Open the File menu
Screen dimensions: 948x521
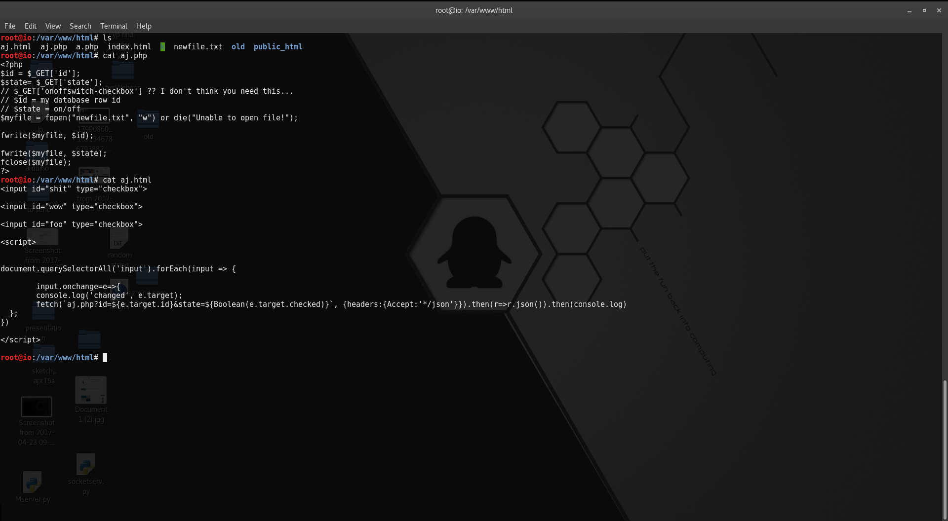(10, 26)
